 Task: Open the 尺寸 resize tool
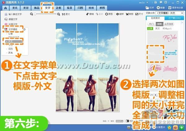[139, 14]
